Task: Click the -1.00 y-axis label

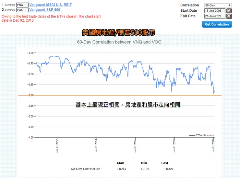Action: [x=30, y=137]
